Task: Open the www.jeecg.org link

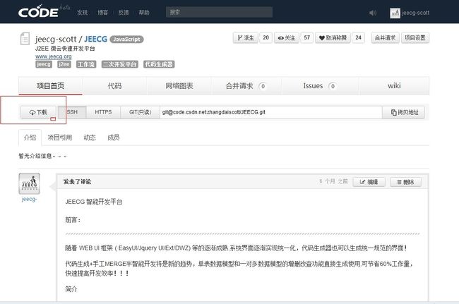Action: 53,56
